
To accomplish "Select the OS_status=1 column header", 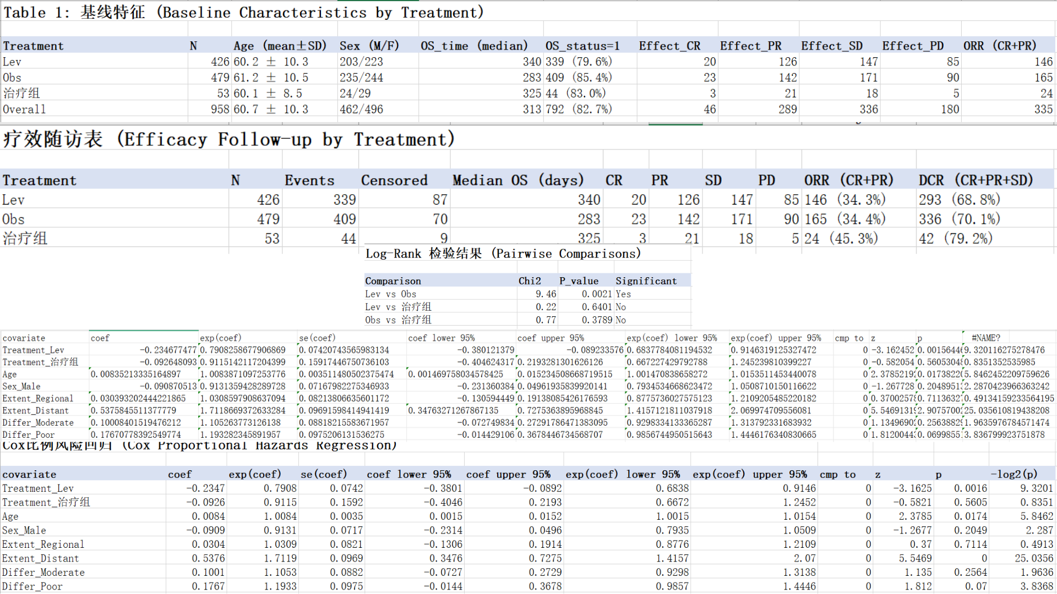I will [582, 46].
